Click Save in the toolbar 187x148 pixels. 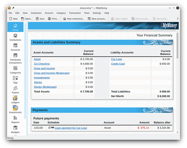click(40, 19)
